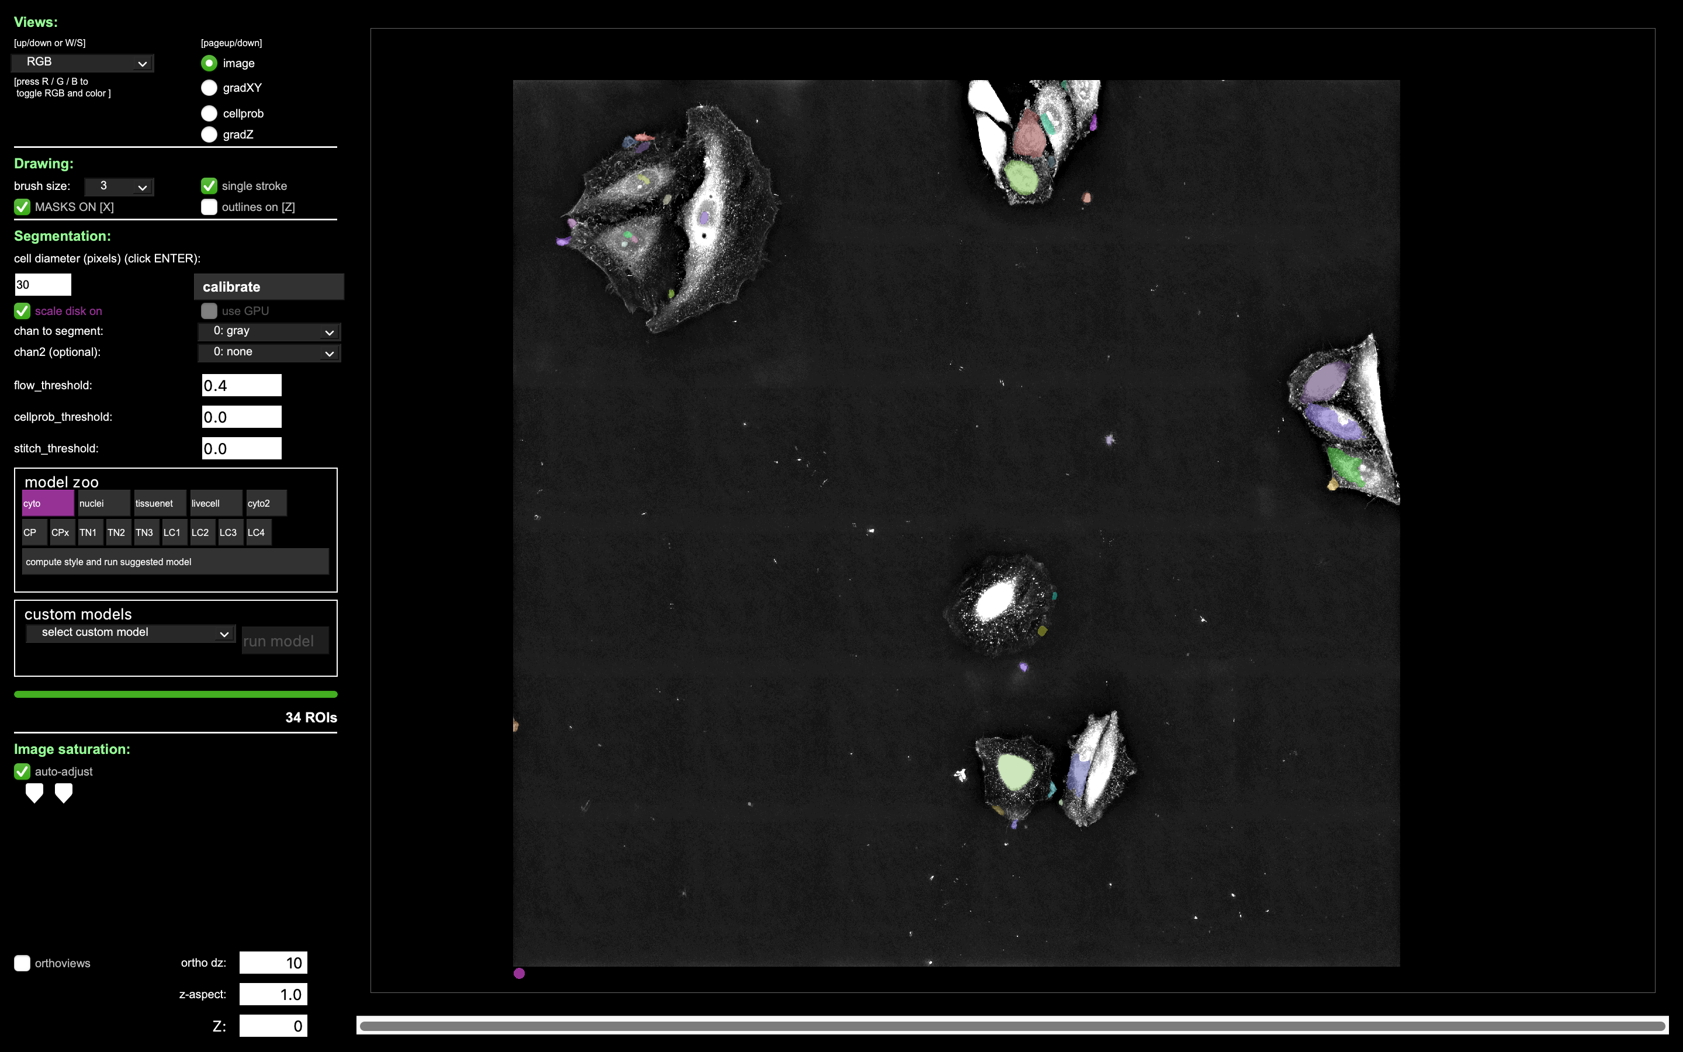Image resolution: width=1683 pixels, height=1052 pixels.
Task: Switch view to gradXY
Action: [209, 88]
